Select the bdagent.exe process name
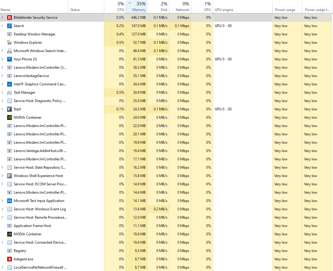Viewport: 333px width, 271px height. click(23, 259)
